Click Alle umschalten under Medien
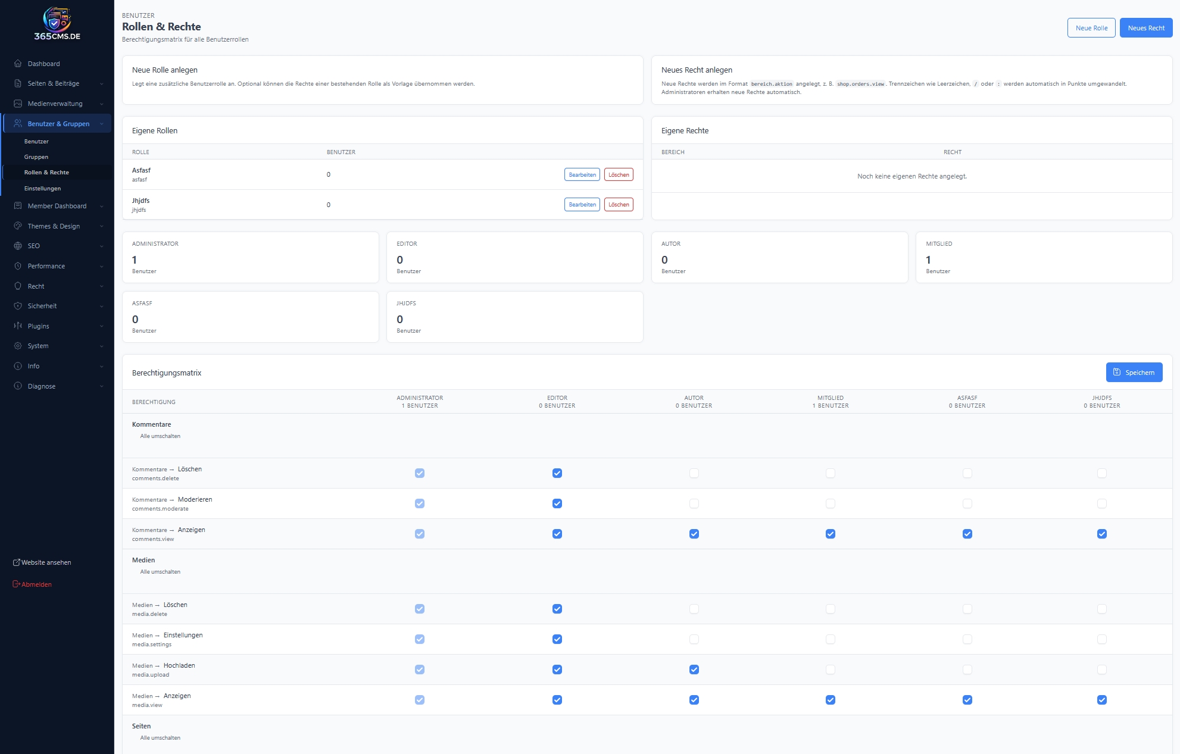 (x=160, y=572)
